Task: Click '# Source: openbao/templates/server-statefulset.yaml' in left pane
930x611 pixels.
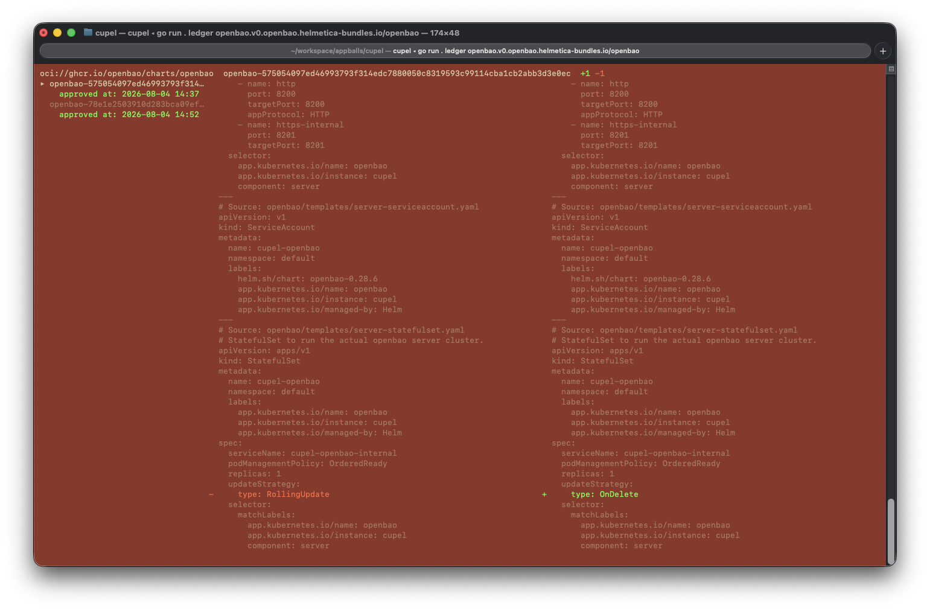Action: 342,330
